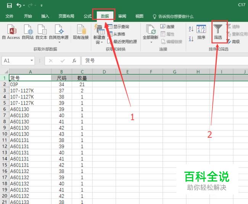248x204 pixels.
Task: Switch to the 开始 ribbon tab
Action: (x=28, y=16)
